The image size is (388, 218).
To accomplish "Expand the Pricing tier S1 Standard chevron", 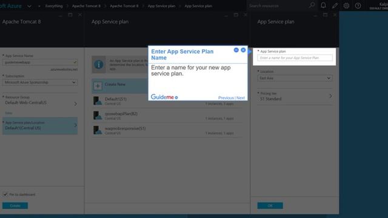I will coord(330,96).
